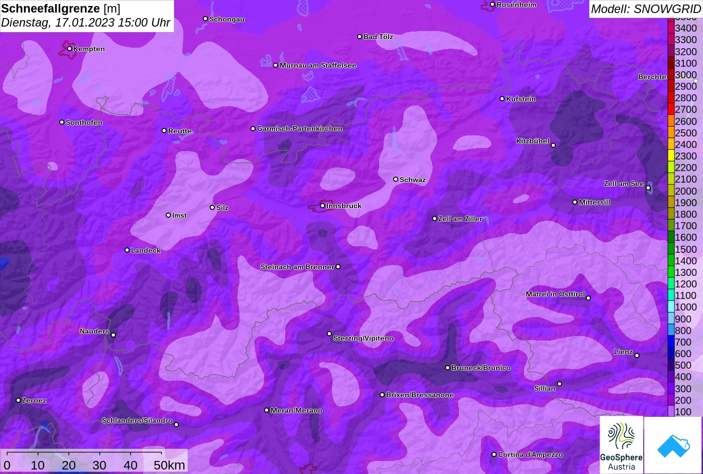The width and height of the screenshot is (703, 474).
Task: Click the 3400 legend value
Action: click(x=686, y=28)
